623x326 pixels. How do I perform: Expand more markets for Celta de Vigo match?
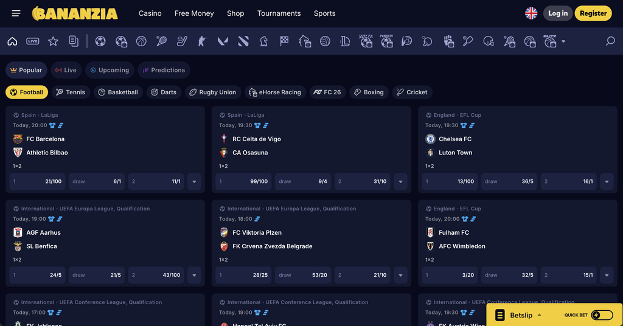[x=400, y=181]
